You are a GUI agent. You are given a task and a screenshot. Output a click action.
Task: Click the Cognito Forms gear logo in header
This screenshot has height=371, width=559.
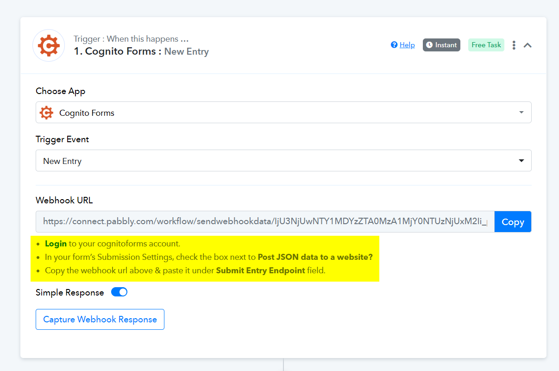point(49,45)
